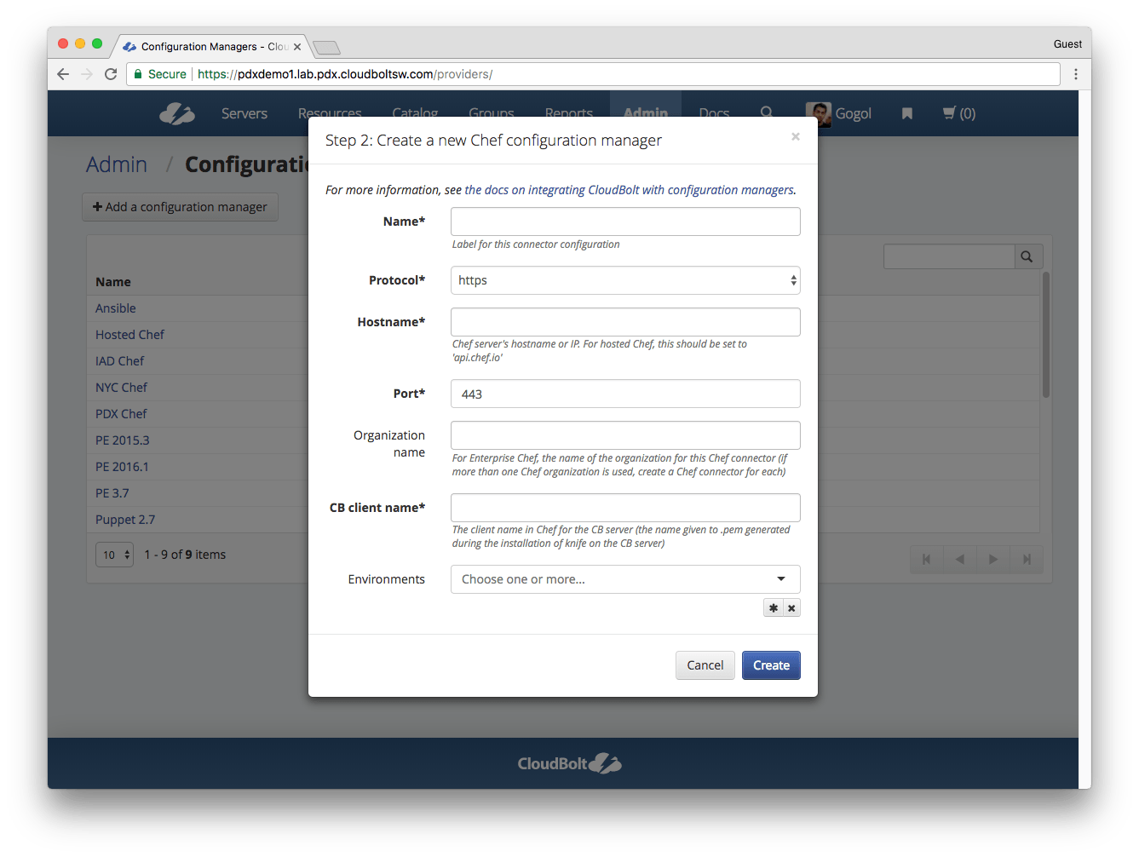Click the Gogol user avatar
Screen dimensions: 1139x857
click(x=818, y=113)
